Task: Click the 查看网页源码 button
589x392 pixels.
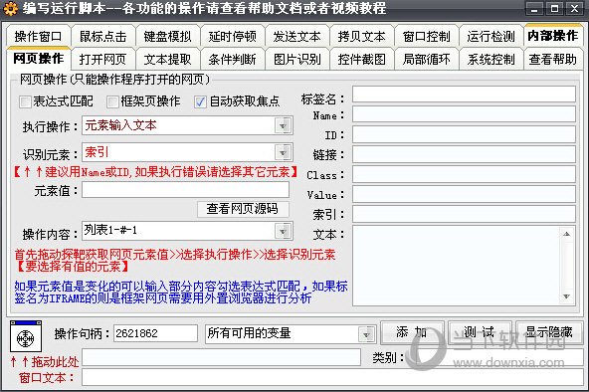Action: (243, 209)
